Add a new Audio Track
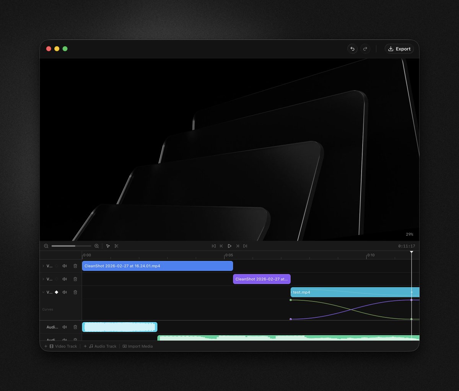The image size is (459, 391). pos(100,346)
